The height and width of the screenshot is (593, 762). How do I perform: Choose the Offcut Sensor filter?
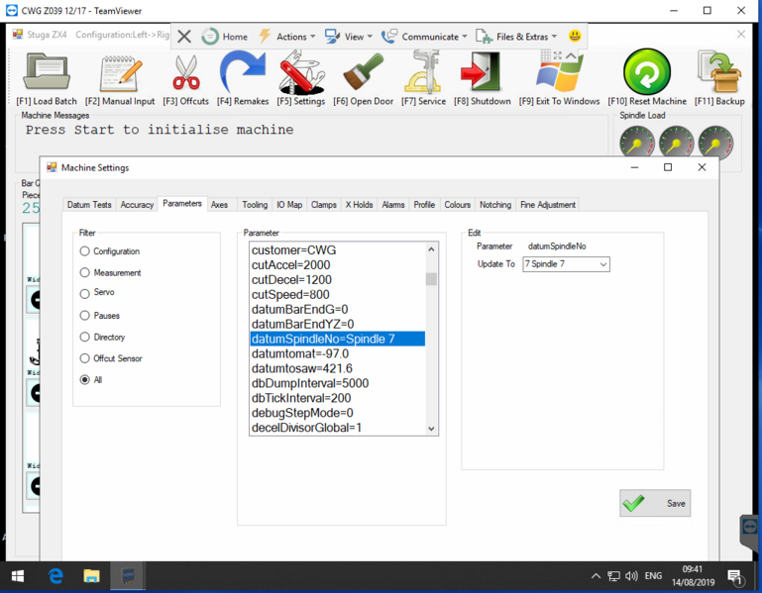click(x=85, y=358)
